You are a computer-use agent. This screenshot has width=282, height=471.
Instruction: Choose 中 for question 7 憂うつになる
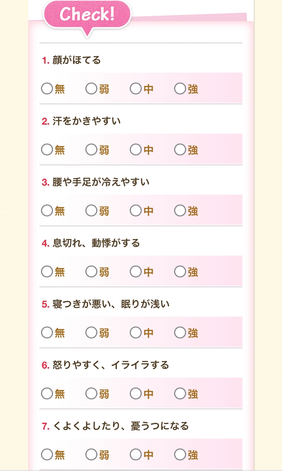pos(136,455)
